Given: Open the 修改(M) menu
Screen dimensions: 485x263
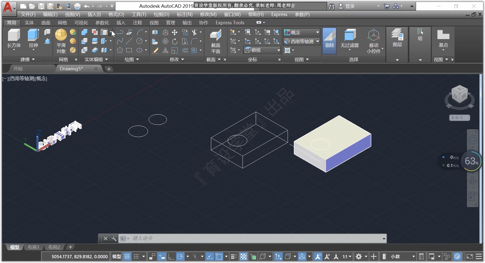Looking at the screenshot, I should point(208,15).
